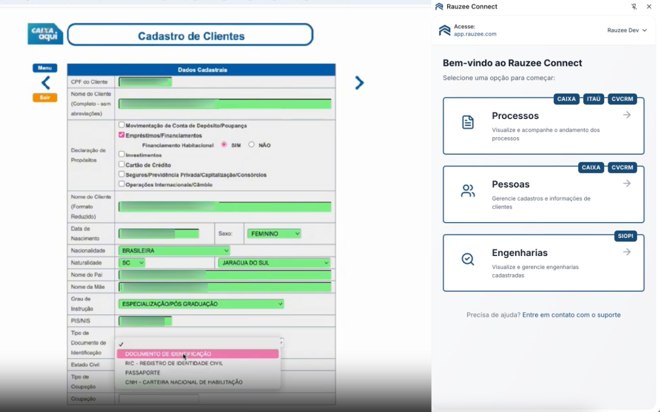Click the Menu button

[45, 68]
